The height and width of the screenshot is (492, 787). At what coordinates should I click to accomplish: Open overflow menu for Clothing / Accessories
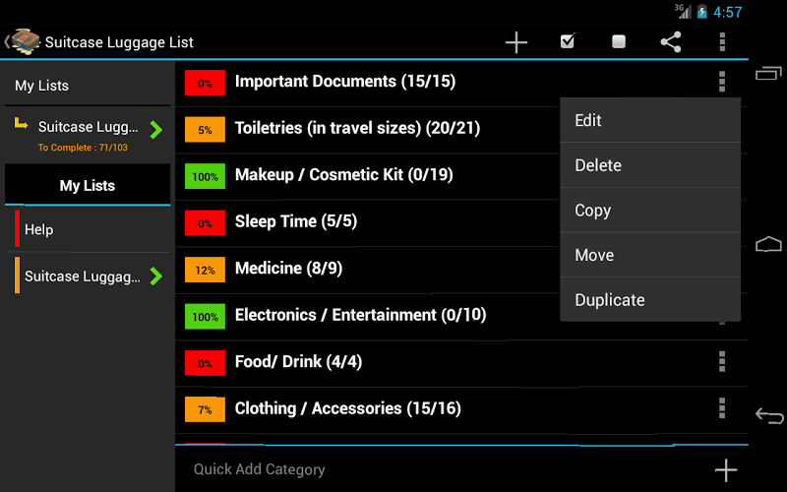[x=722, y=408]
